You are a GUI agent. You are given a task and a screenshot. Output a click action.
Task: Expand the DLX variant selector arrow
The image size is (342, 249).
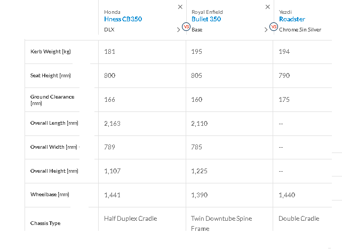[x=178, y=30]
